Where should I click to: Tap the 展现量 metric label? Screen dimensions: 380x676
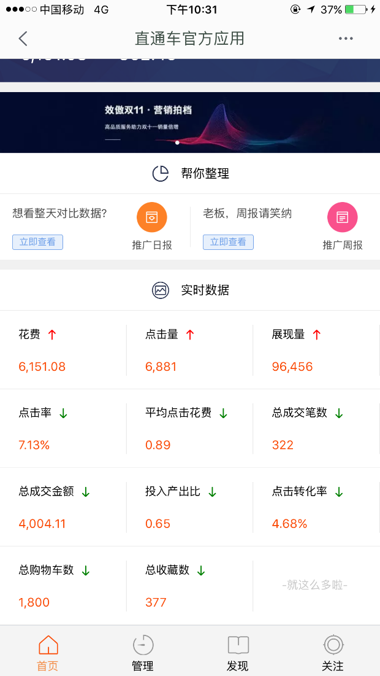[288, 335]
